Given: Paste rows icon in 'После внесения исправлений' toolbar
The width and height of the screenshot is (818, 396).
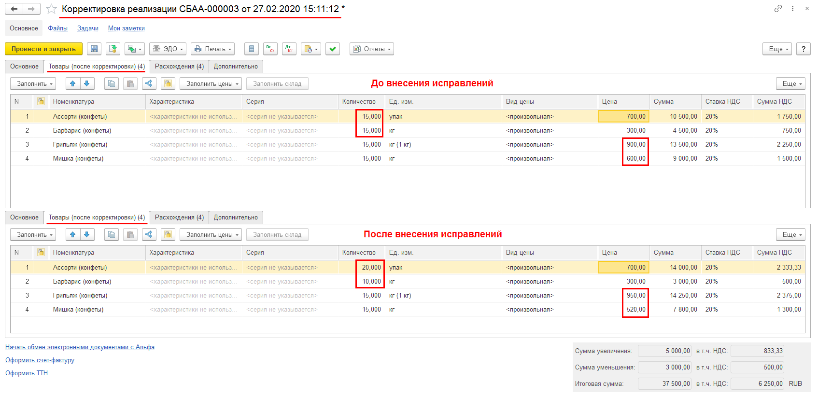Looking at the screenshot, I should pos(130,234).
